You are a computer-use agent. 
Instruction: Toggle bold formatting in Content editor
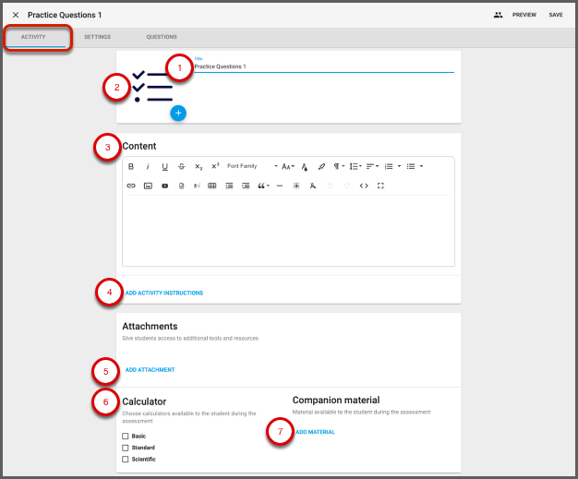[131, 167]
